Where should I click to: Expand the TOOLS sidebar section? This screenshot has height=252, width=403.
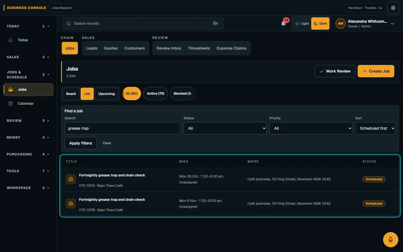(28, 171)
